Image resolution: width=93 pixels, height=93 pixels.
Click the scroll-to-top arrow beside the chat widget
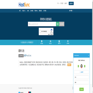[x=73, y=88]
